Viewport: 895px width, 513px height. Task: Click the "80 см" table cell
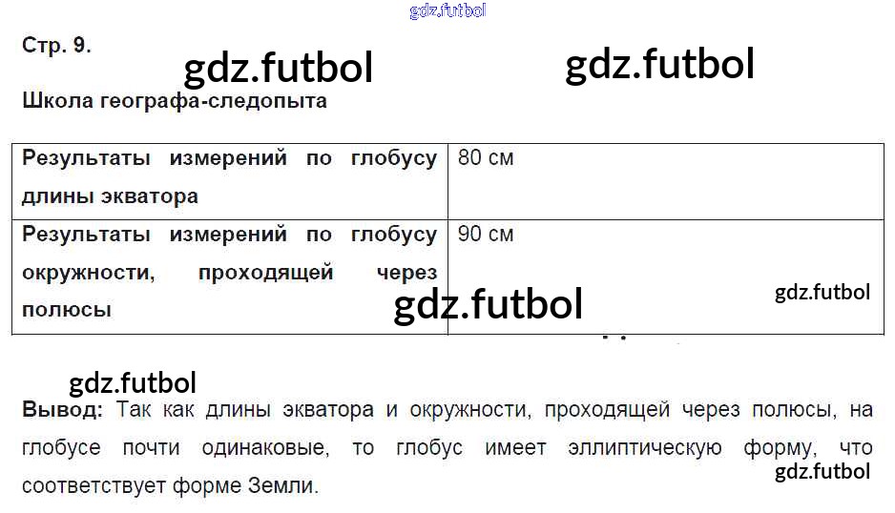[x=486, y=158]
